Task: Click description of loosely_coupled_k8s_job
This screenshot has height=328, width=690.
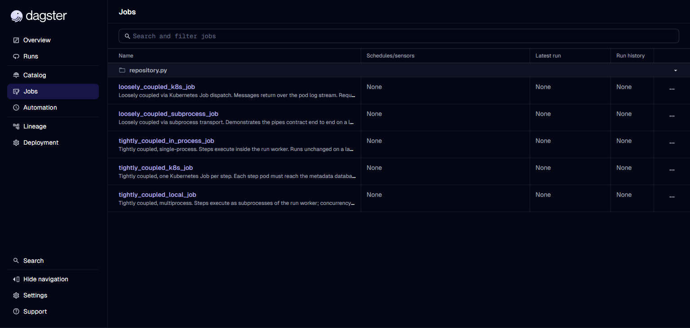Action: click(237, 95)
